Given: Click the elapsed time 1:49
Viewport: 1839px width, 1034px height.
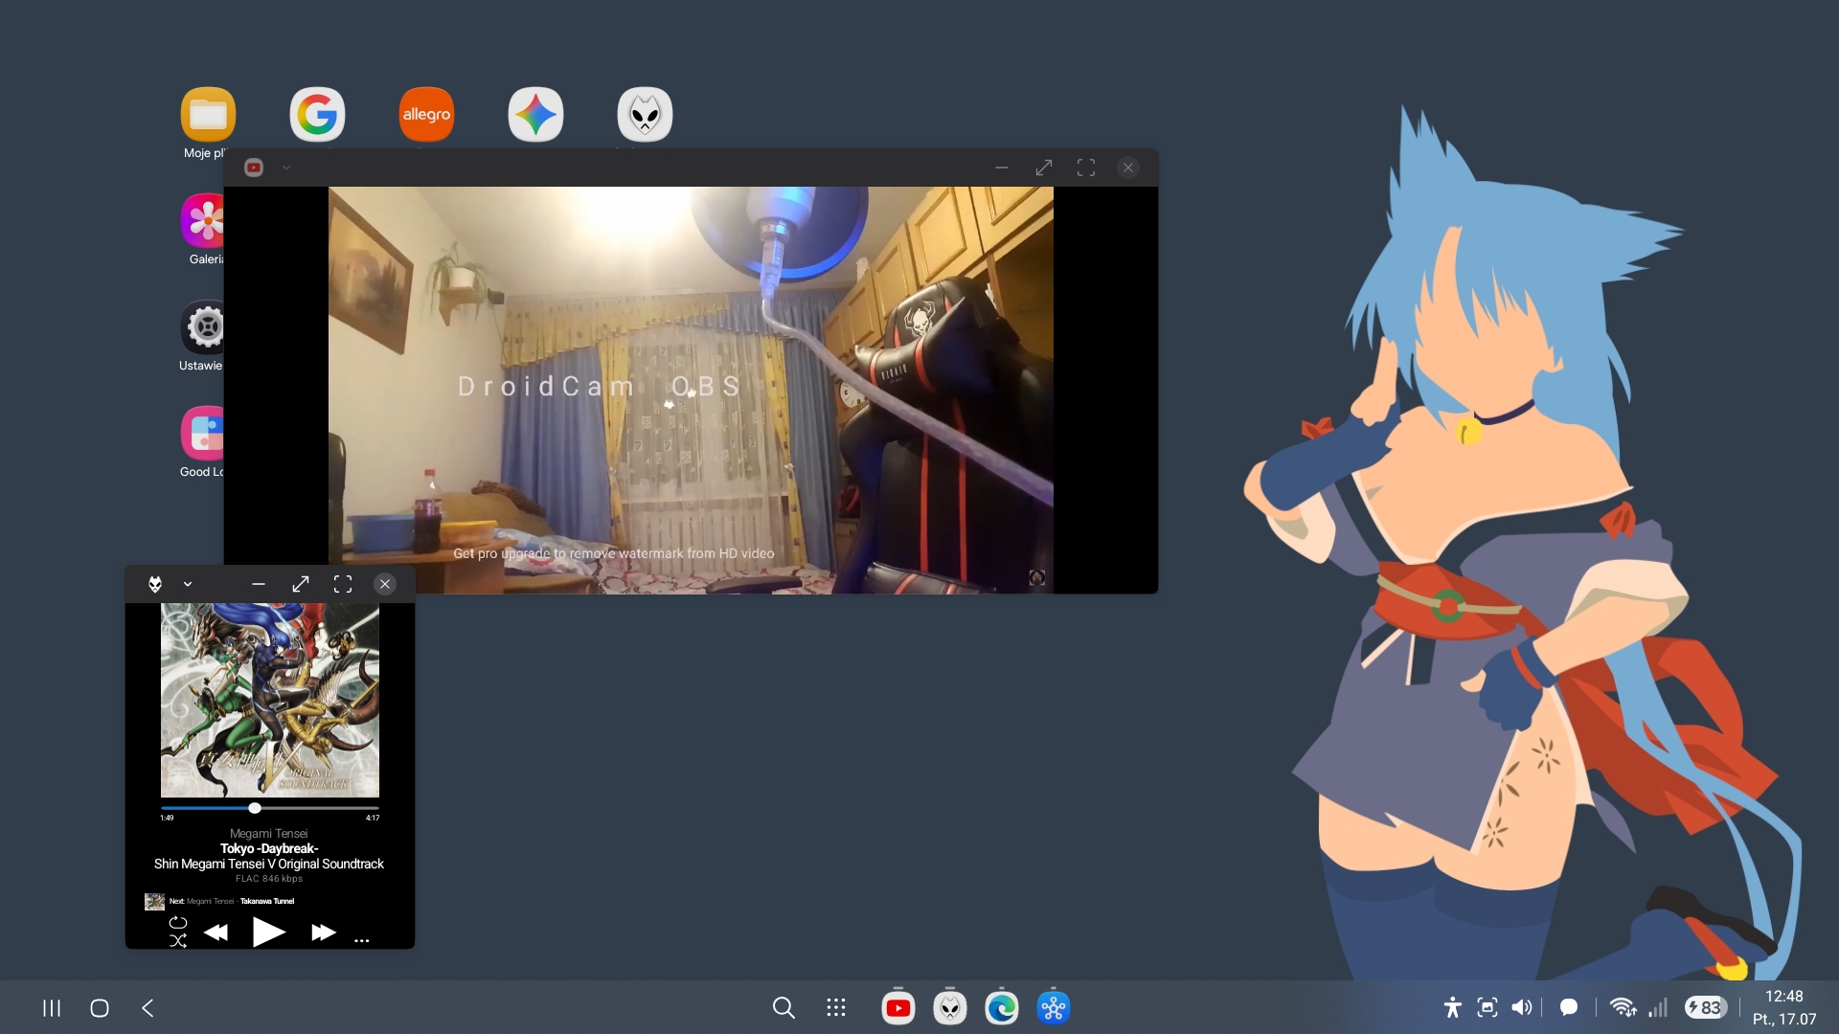Looking at the screenshot, I should coord(167,818).
